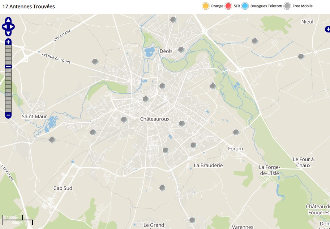Click the Châteauroux city label
The width and height of the screenshot is (330, 229).
[x=155, y=119]
